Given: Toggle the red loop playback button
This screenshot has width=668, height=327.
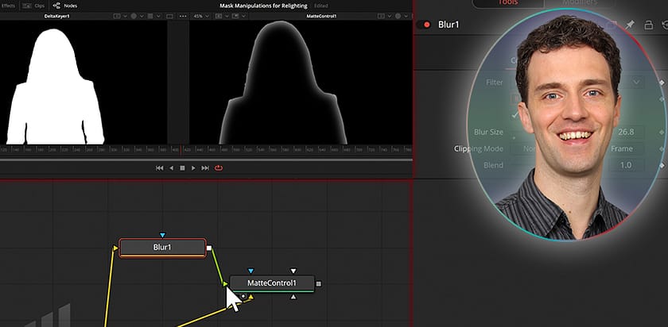Looking at the screenshot, I should pyautogui.click(x=219, y=168).
